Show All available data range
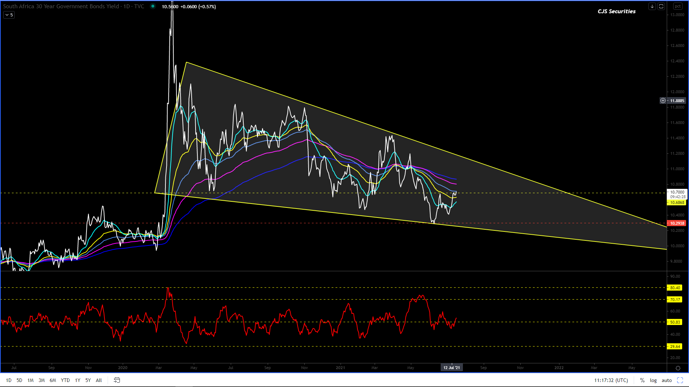Screen dimensions: 689x387 pyautogui.click(x=99, y=380)
